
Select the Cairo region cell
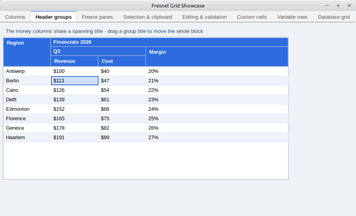[x=27, y=90]
